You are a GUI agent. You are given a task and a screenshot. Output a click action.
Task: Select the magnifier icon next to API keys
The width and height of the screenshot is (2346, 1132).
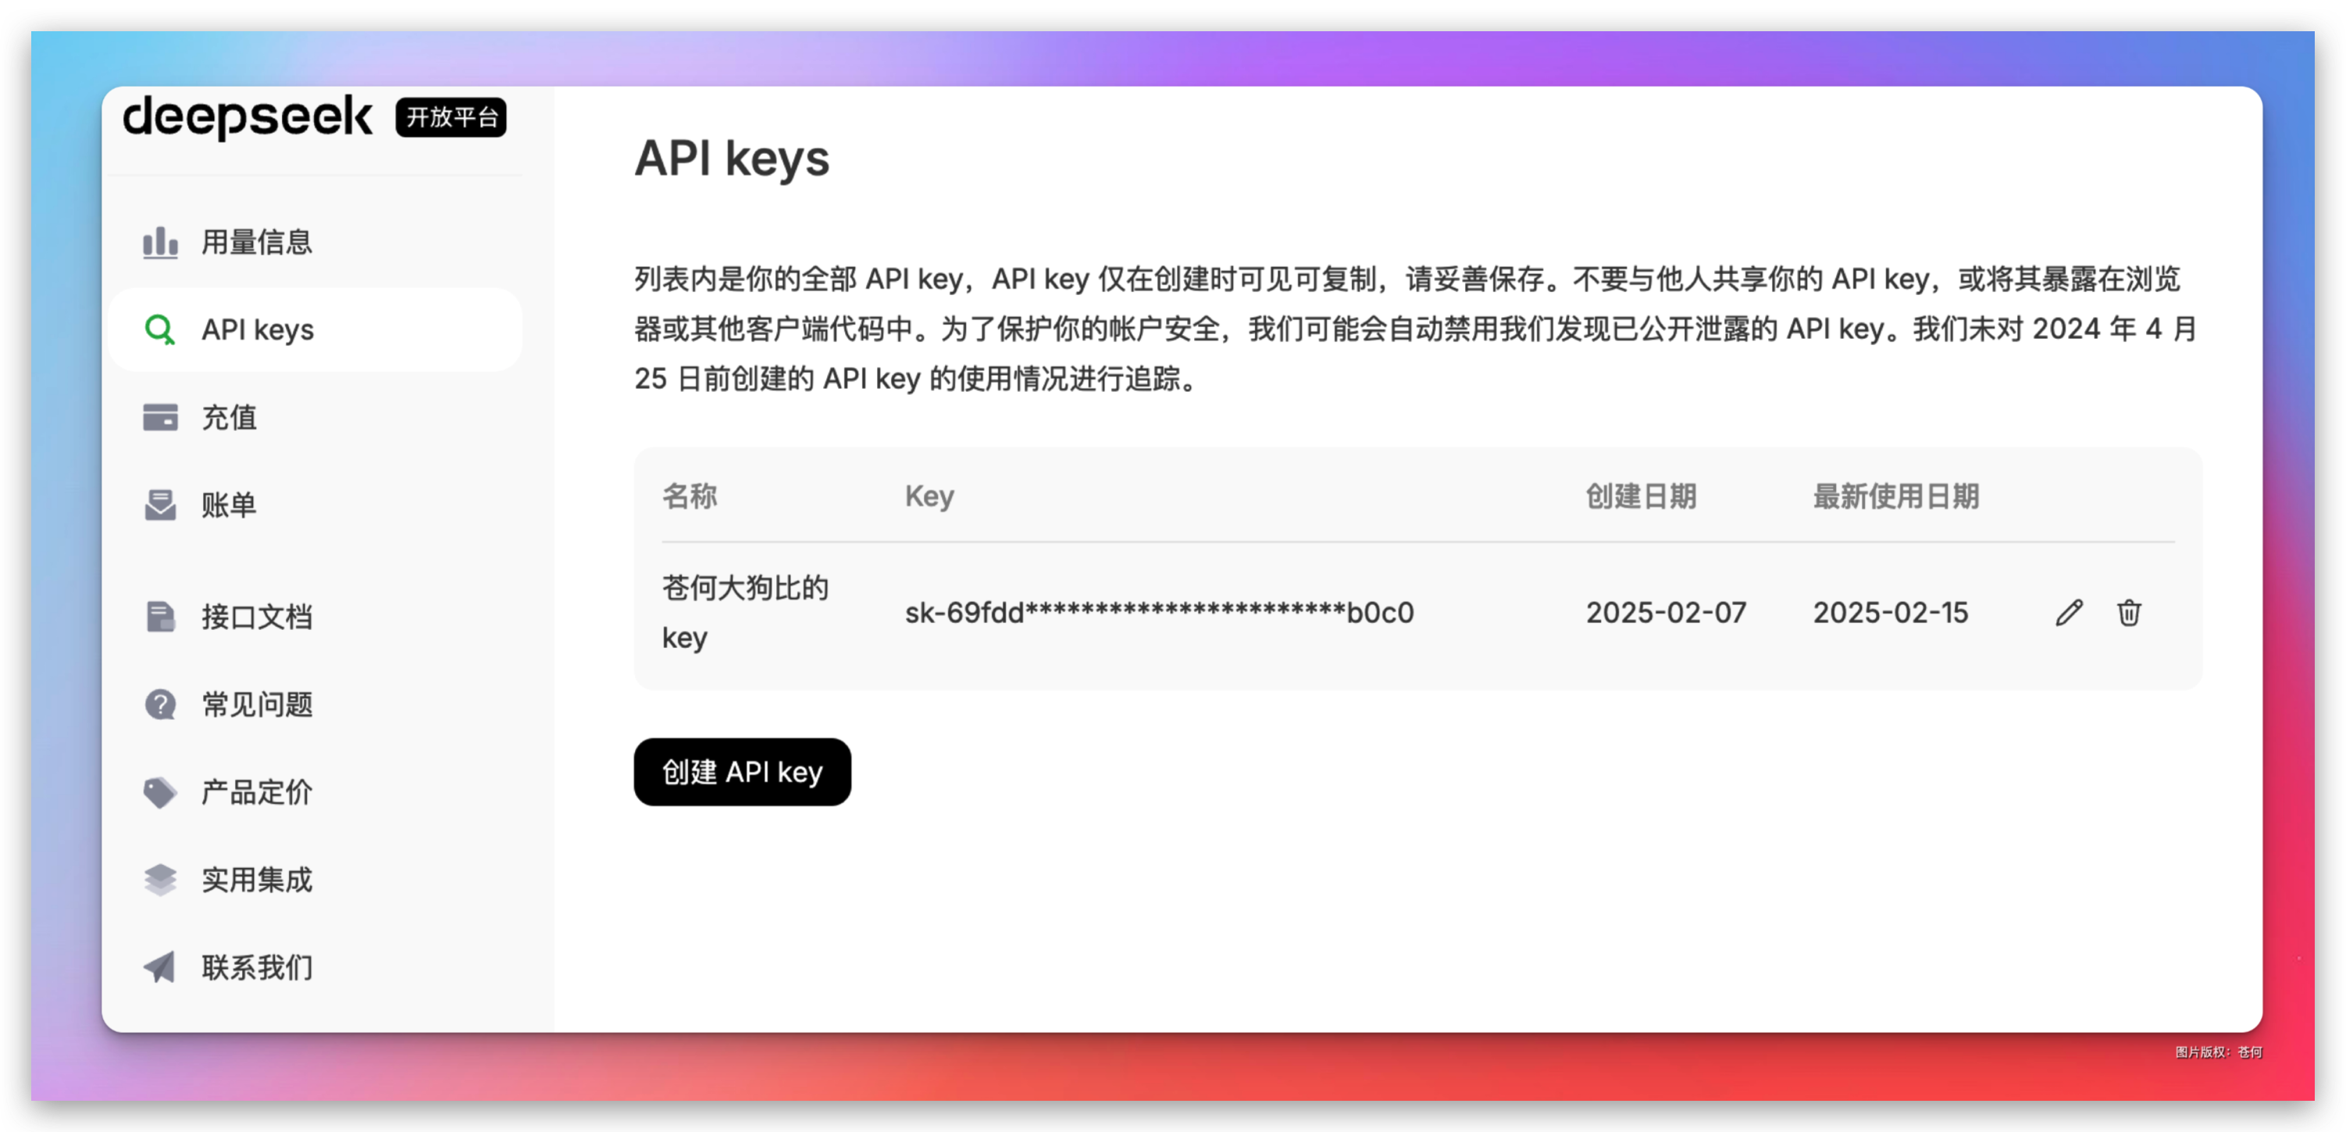tap(159, 329)
